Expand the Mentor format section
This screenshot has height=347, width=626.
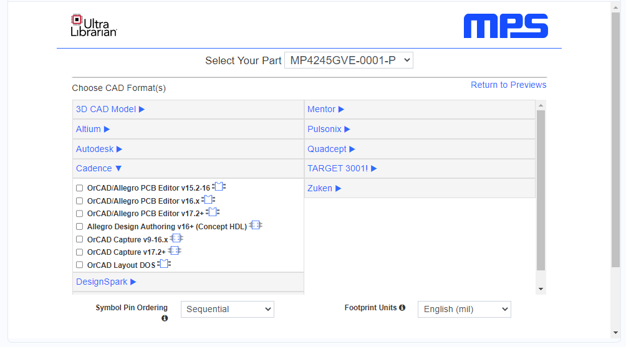(325, 109)
